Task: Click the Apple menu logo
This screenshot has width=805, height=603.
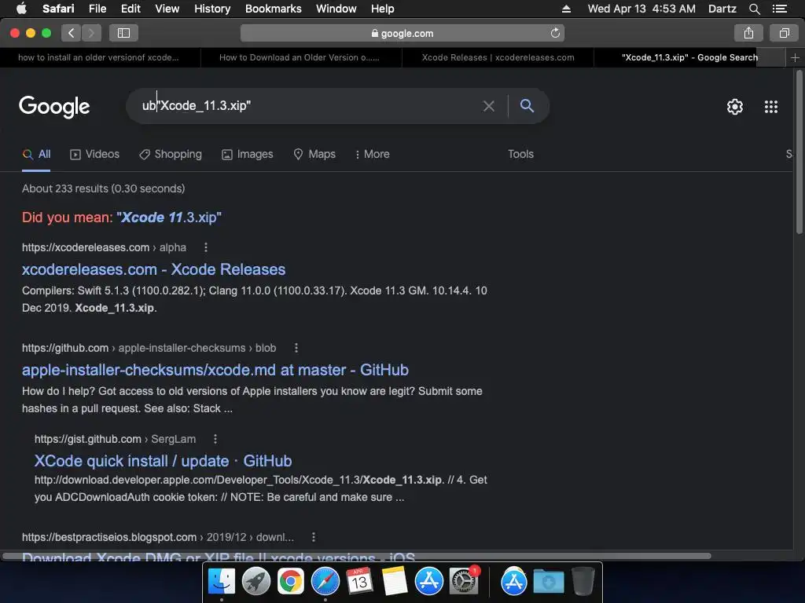Action: [x=21, y=9]
